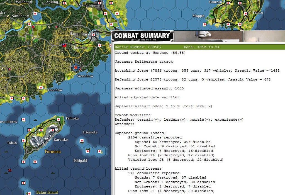Image resolution: width=285 pixels, height=195 pixels.
Task: Select the Japanese base flag at Foochow
Action: pyautogui.click(x=41, y=88)
